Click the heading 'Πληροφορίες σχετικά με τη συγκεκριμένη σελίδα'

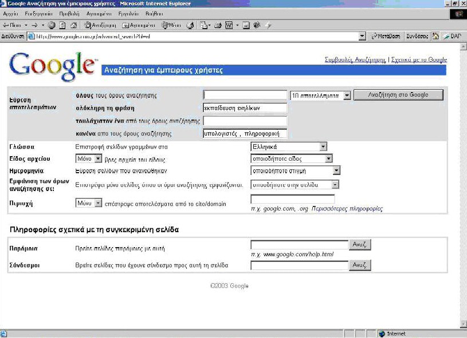click(95, 230)
